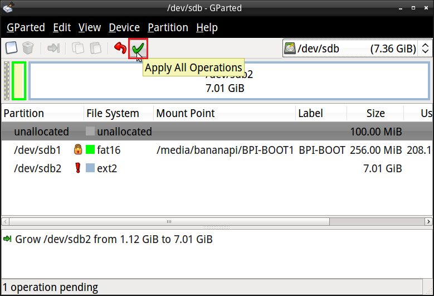The image size is (434, 296).
Task: Click the green fat16 color swatch
Action: 90,150
